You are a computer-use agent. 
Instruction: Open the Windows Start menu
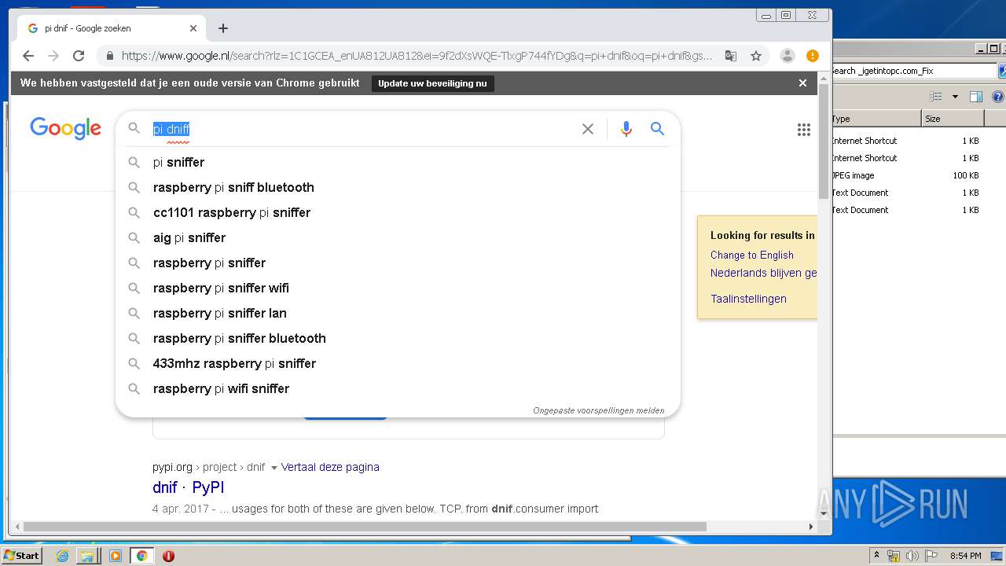click(x=21, y=555)
